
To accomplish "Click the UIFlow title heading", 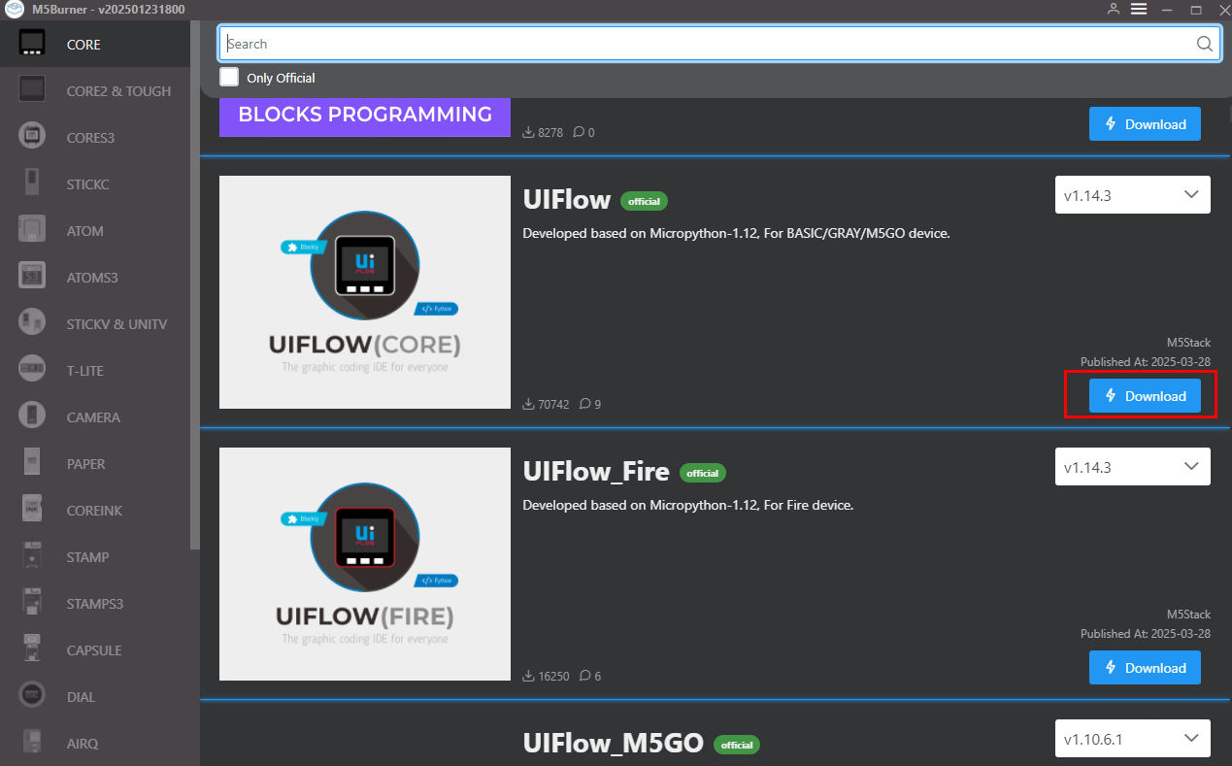I will [x=567, y=200].
